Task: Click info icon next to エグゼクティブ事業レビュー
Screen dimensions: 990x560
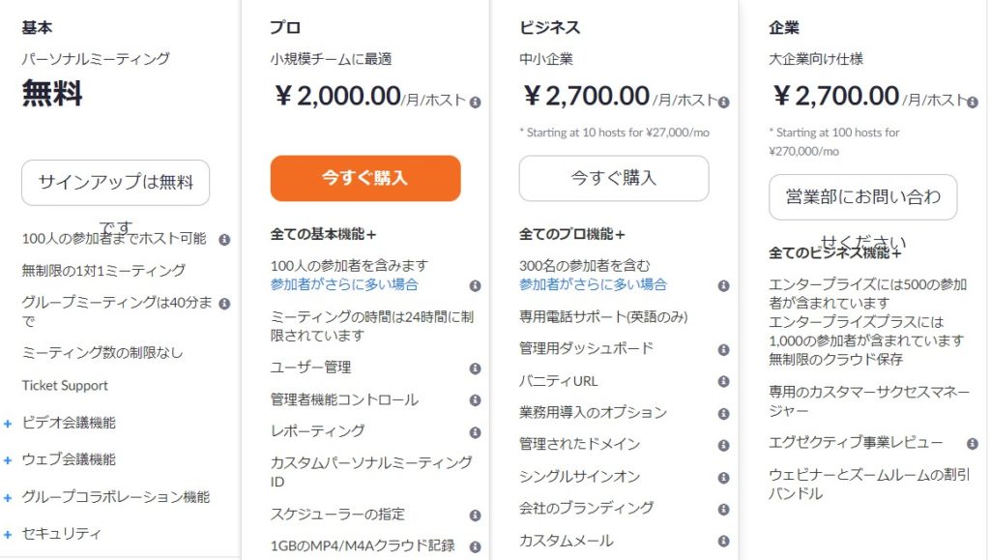Action: (972, 443)
